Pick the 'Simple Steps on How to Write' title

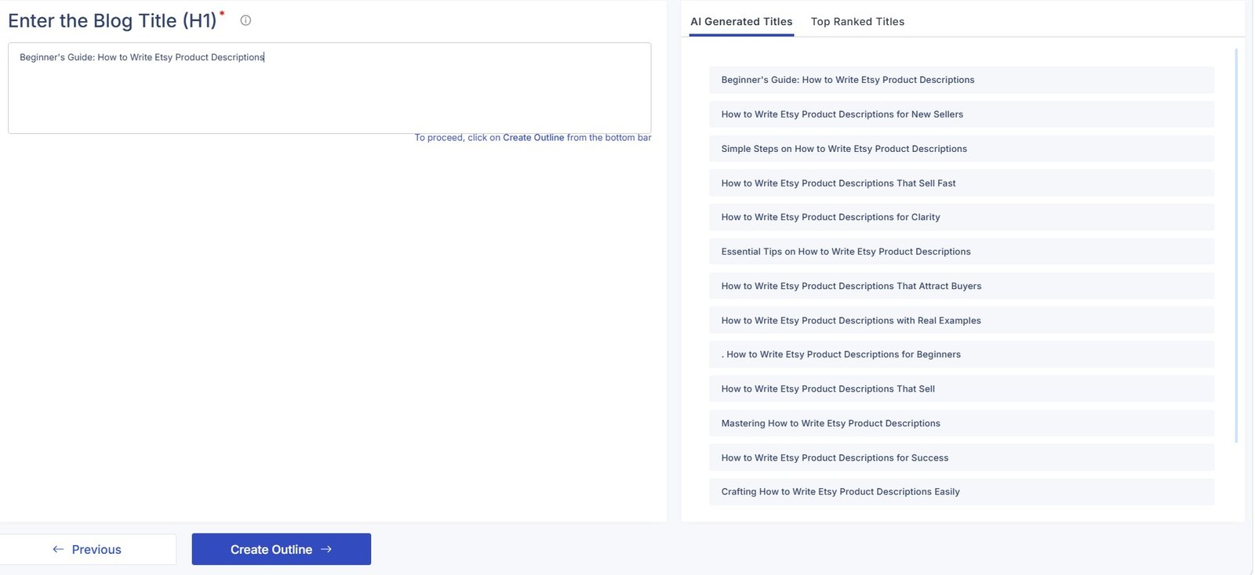click(x=962, y=149)
